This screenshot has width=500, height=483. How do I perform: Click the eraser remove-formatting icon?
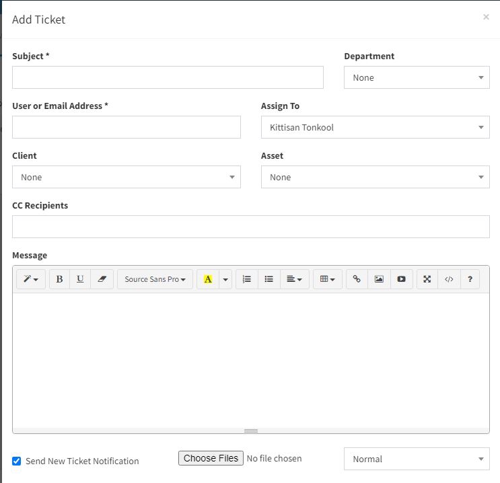(102, 279)
